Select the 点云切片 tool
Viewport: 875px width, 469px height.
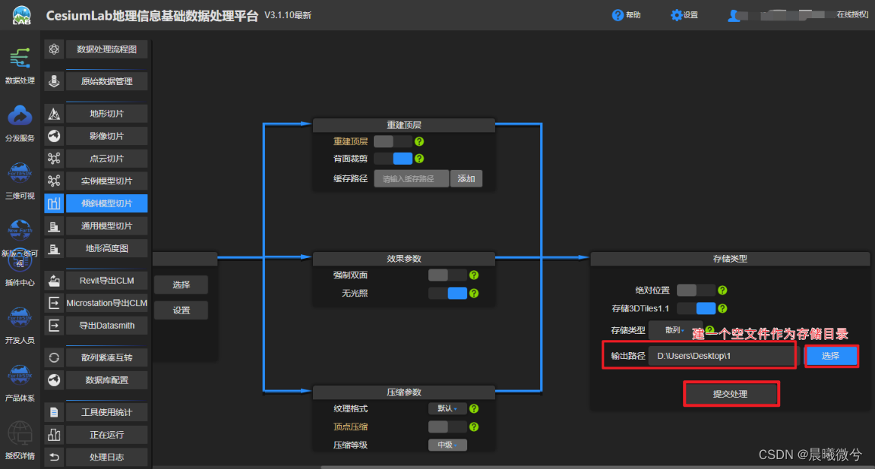pos(106,158)
